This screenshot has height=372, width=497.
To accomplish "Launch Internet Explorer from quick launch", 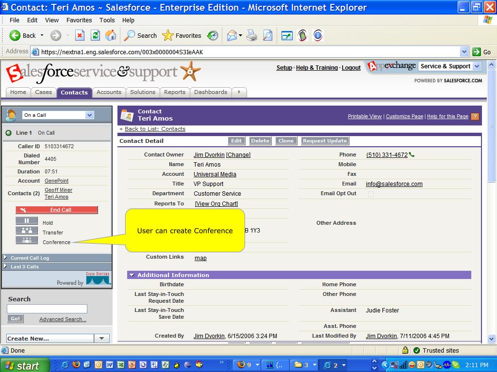I will 65,365.
